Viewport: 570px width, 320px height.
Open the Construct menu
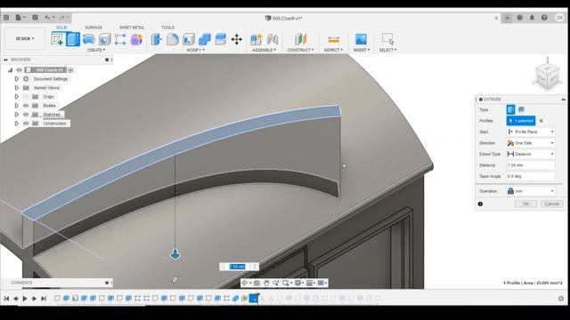pos(300,50)
